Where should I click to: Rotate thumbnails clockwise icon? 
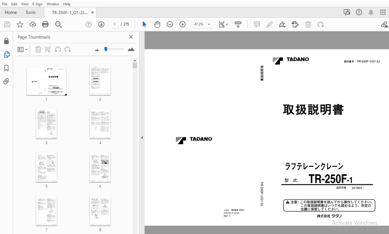pyautogui.click(x=67, y=49)
